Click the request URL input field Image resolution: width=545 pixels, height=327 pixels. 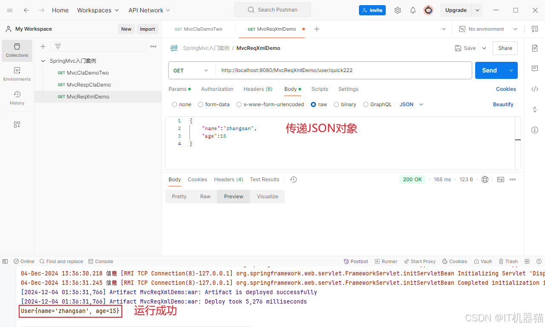tap(344, 70)
